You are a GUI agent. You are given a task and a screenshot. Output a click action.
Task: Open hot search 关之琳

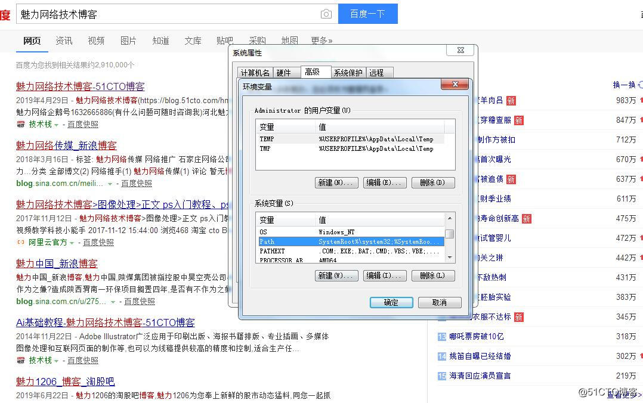490,258
